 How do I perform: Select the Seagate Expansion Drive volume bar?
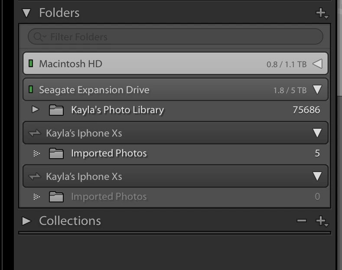[176, 89]
